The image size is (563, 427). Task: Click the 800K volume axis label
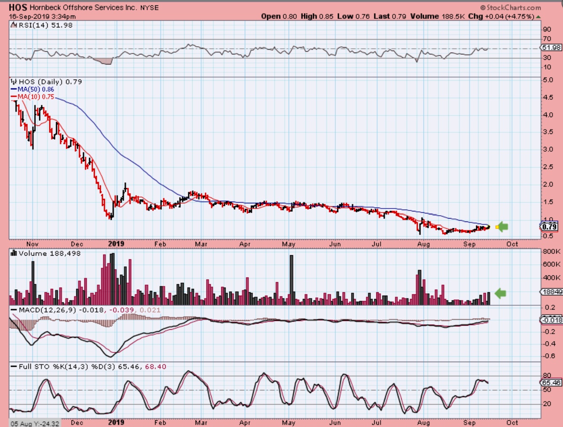coord(552,251)
